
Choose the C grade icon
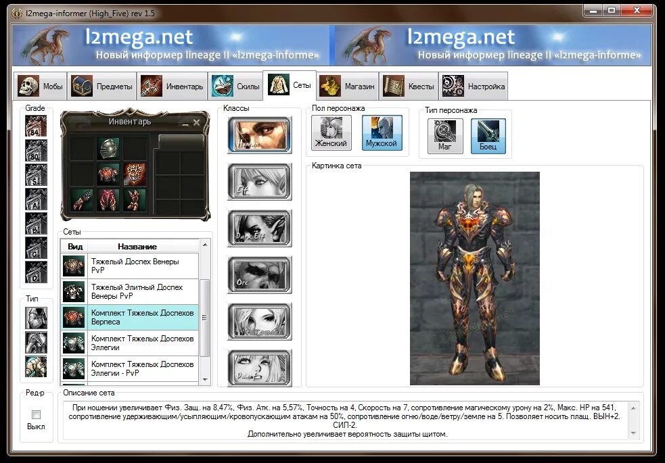(36, 248)
